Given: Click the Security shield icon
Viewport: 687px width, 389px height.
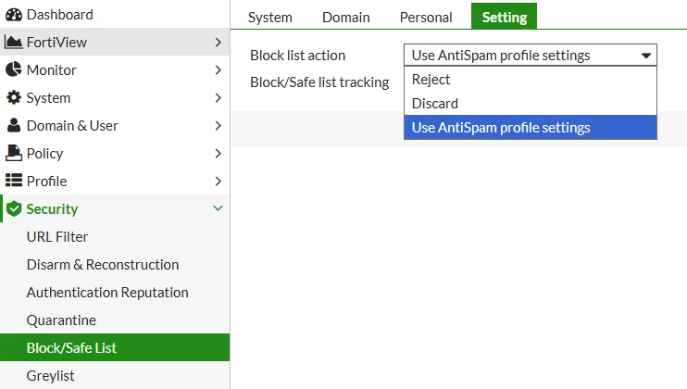Looking at the screenshot, I should [x=14, y=208].
